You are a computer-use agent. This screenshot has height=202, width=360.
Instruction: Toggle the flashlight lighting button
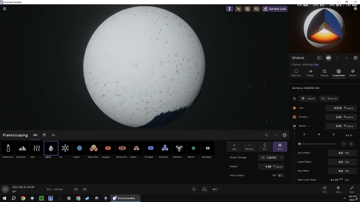229,9
